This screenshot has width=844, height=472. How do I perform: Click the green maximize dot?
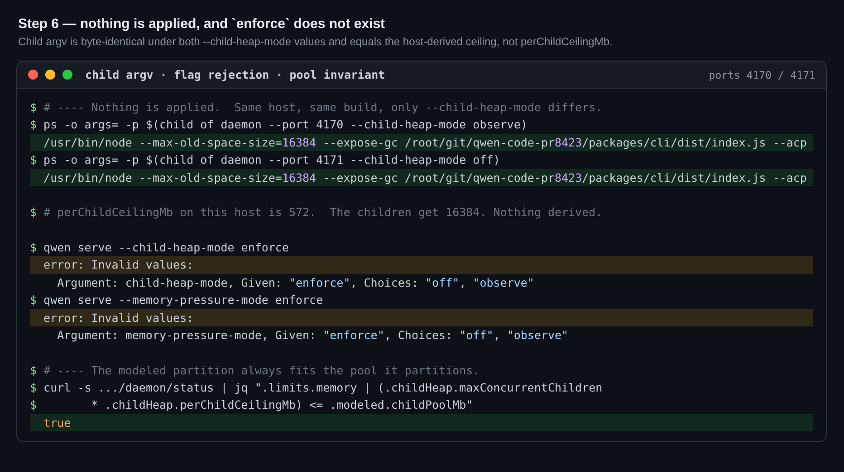(x=67, y=75)
